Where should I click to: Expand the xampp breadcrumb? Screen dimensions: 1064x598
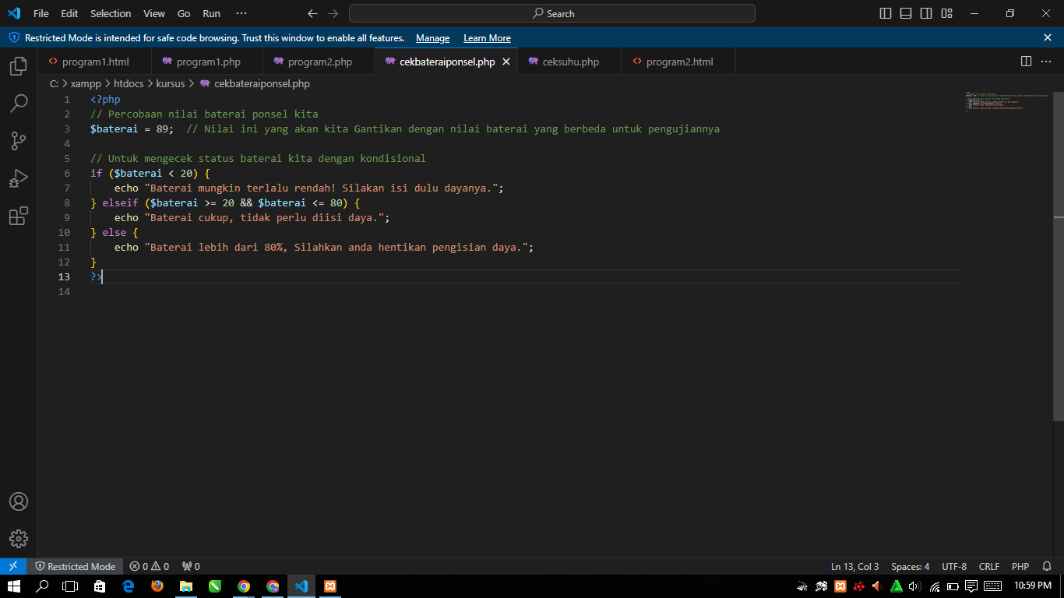pos(86,83)
